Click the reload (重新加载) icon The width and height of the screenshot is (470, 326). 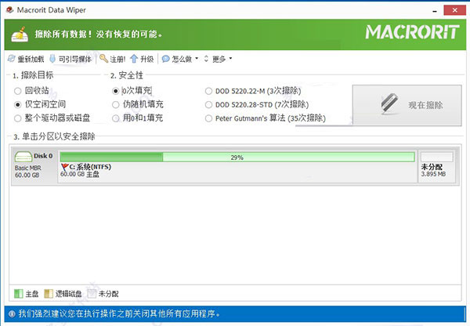tap(11, 59)
